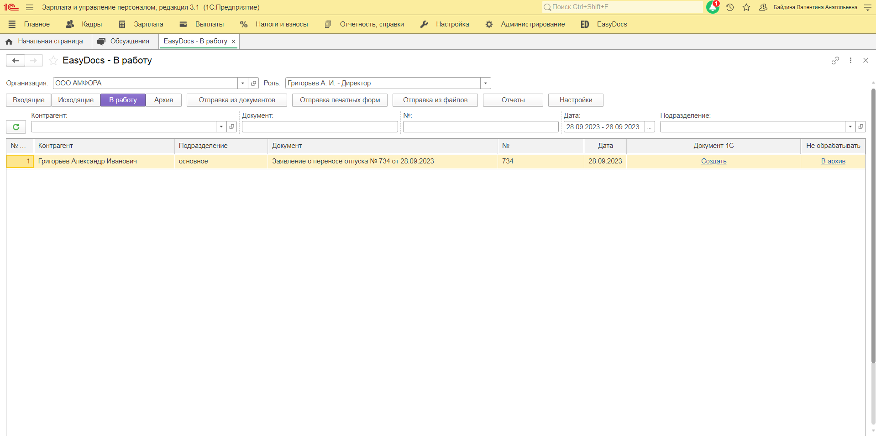
Task: Click the get link chain icon
Action: coord(835,60)
